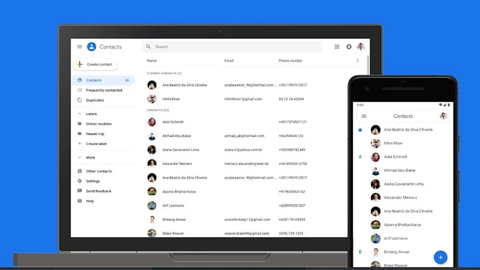
Task: Click email ahmad_ab@hotmail.com
Action: click(x=244, y=136)
